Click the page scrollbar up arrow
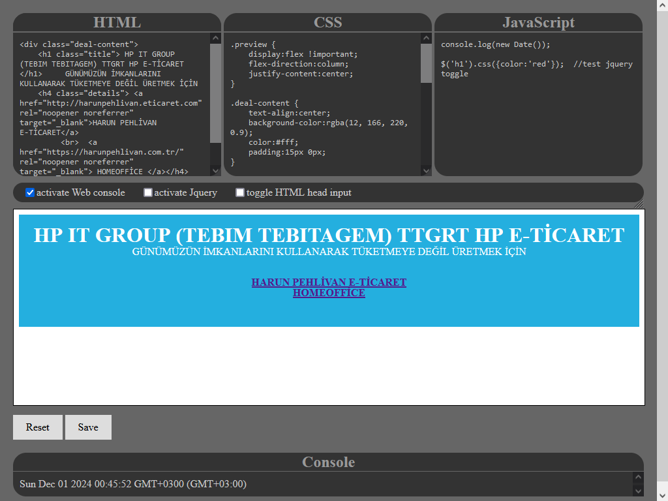The image size is (668, 501). click(x=662, y=5)
